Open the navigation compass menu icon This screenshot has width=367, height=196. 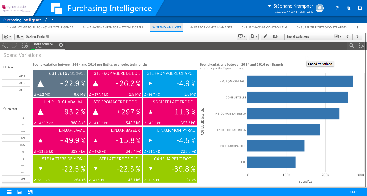pos(6,36)
